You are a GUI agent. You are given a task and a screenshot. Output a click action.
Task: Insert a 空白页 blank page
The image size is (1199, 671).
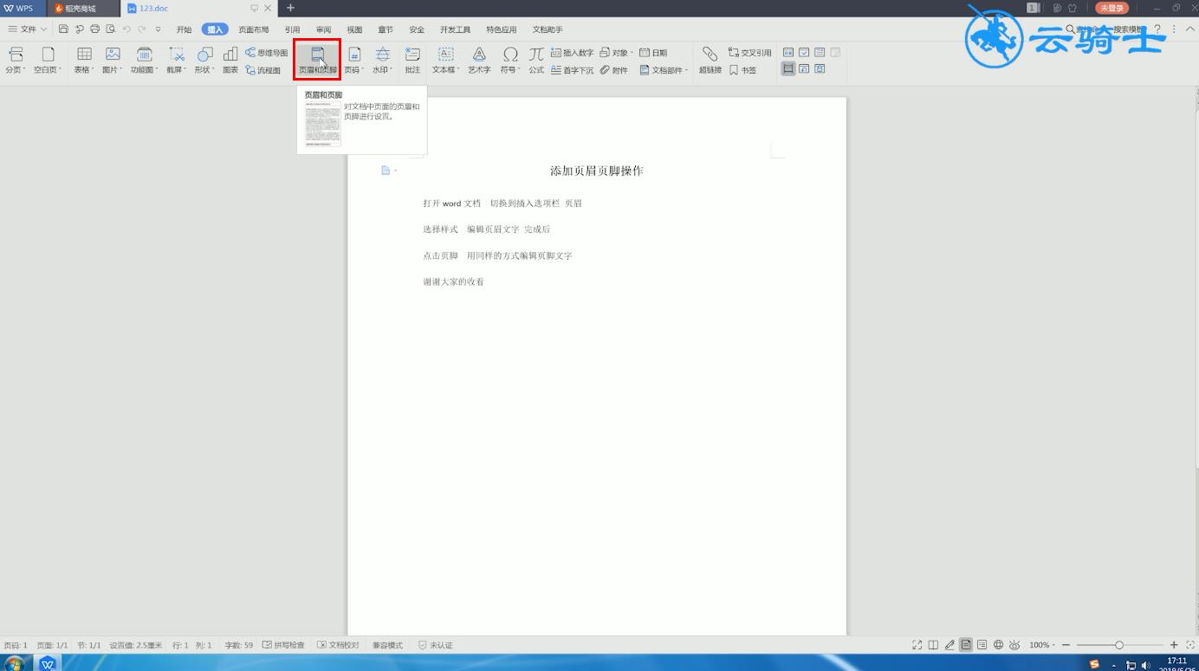(48, 60)
